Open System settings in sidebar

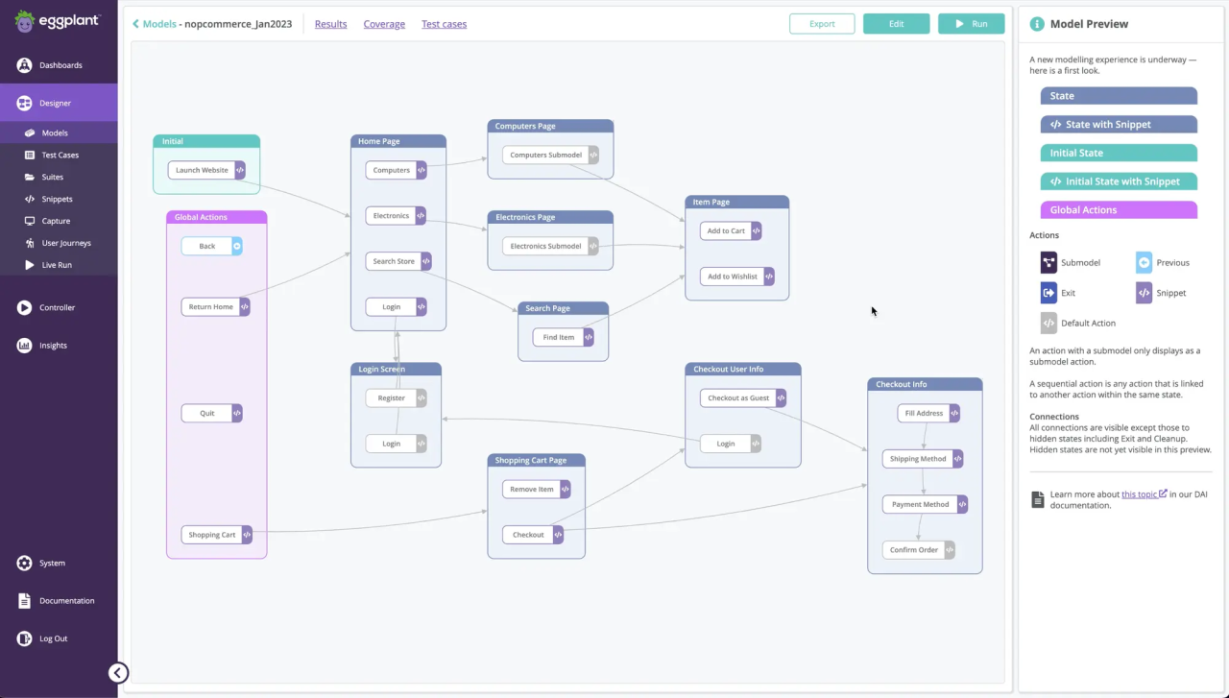pos(59,564)
